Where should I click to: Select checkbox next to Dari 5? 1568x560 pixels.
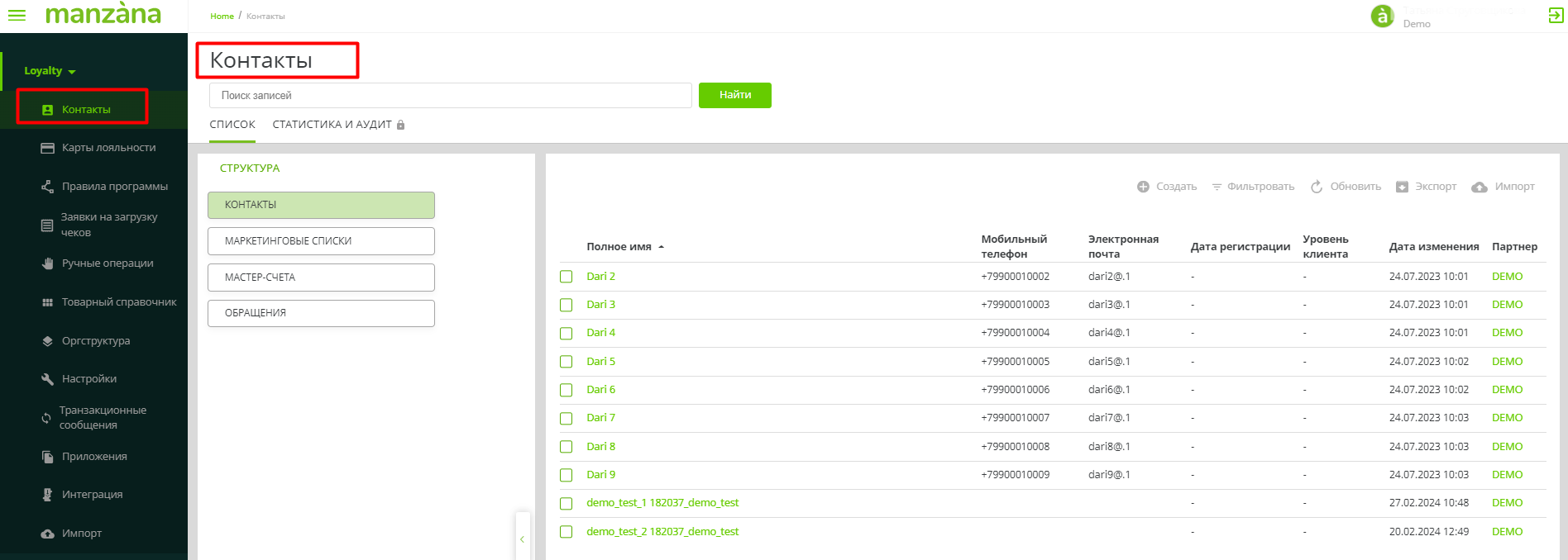(x=566, y=362)
